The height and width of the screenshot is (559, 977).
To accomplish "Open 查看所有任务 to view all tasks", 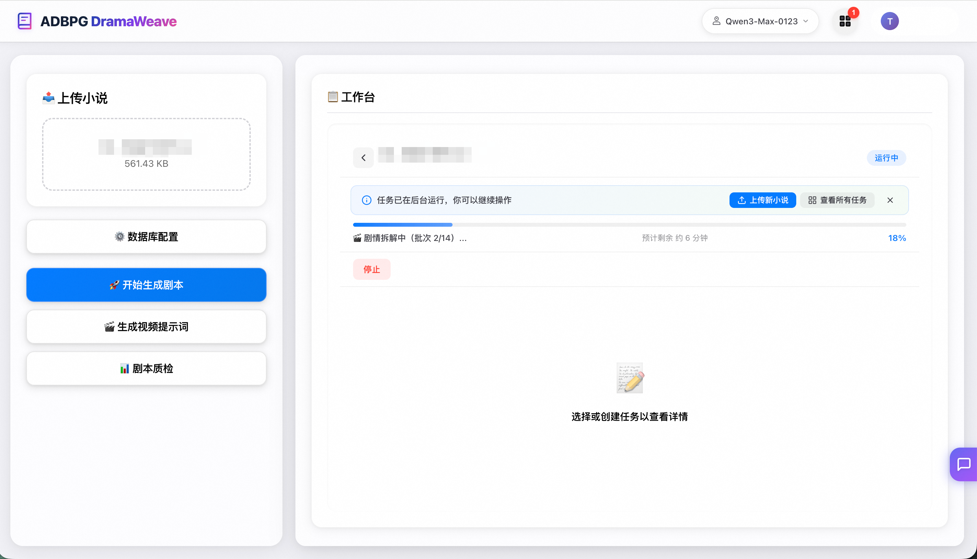I will [x=837, y=200].
